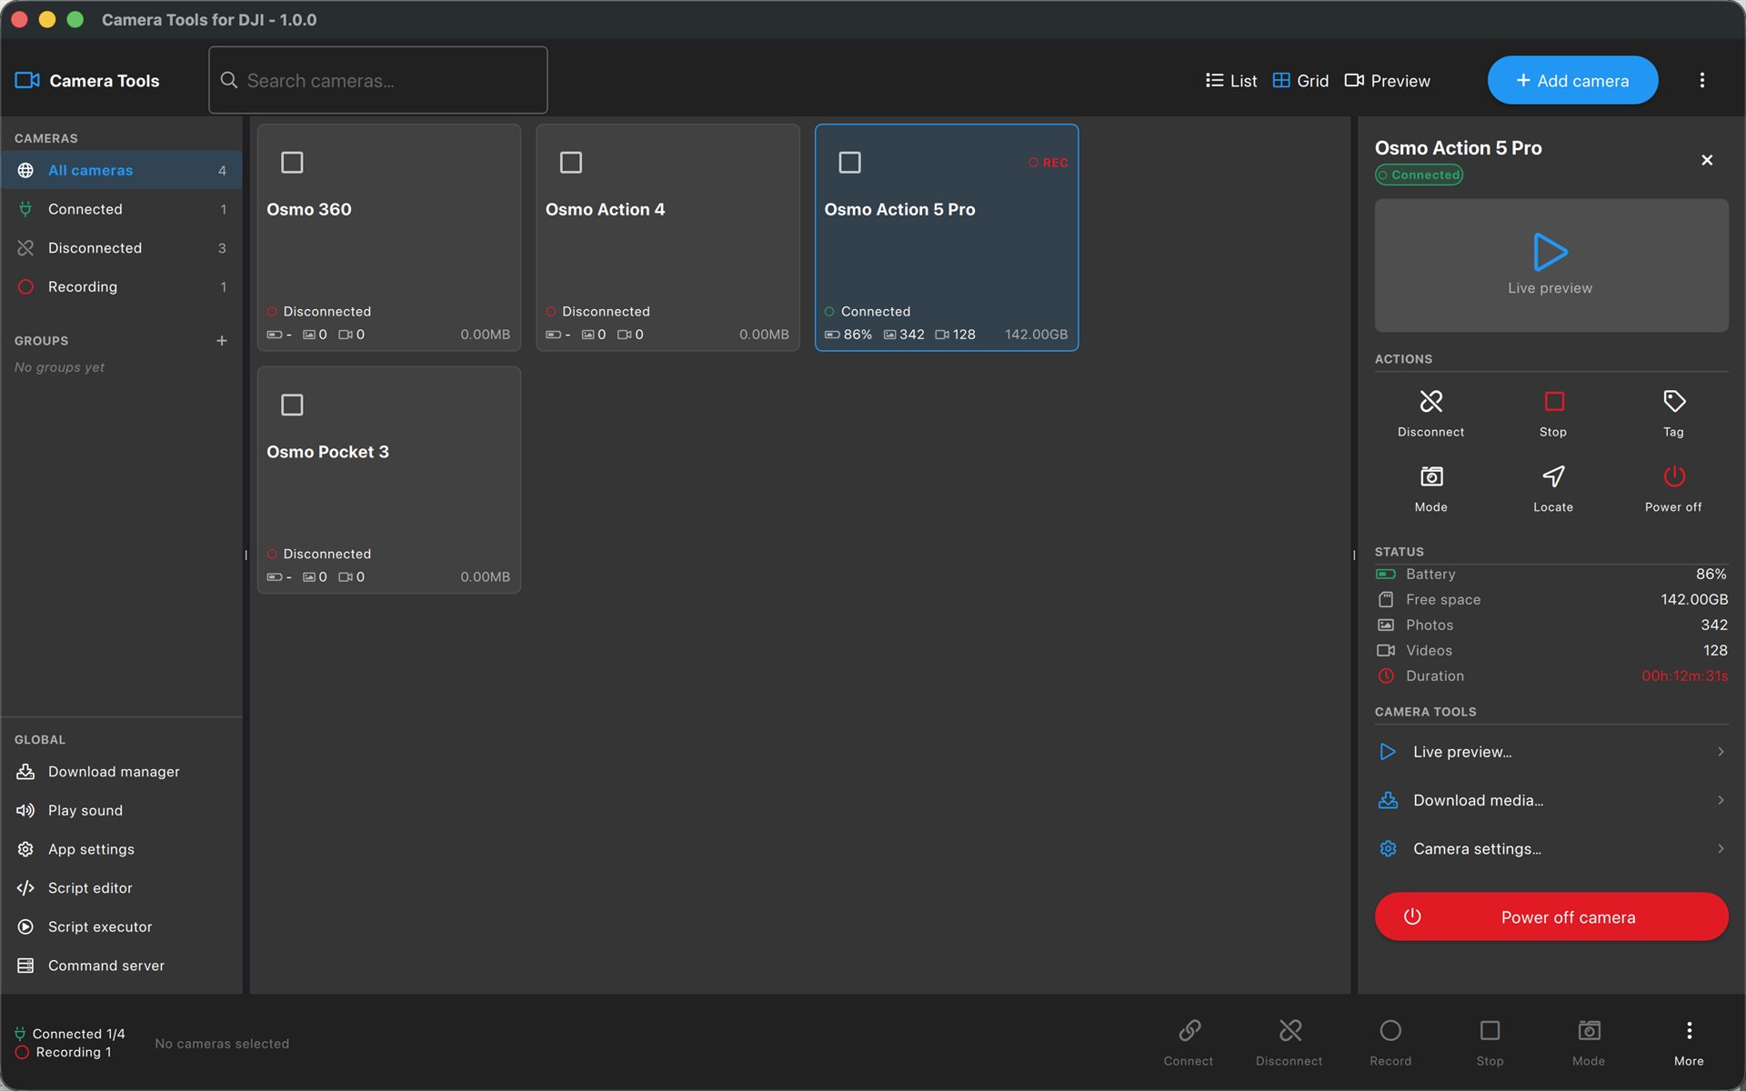Screen dimensions: 1746x1091
Task: Open the Osmo Action 4 camera card title
Action: click(605, 209)
